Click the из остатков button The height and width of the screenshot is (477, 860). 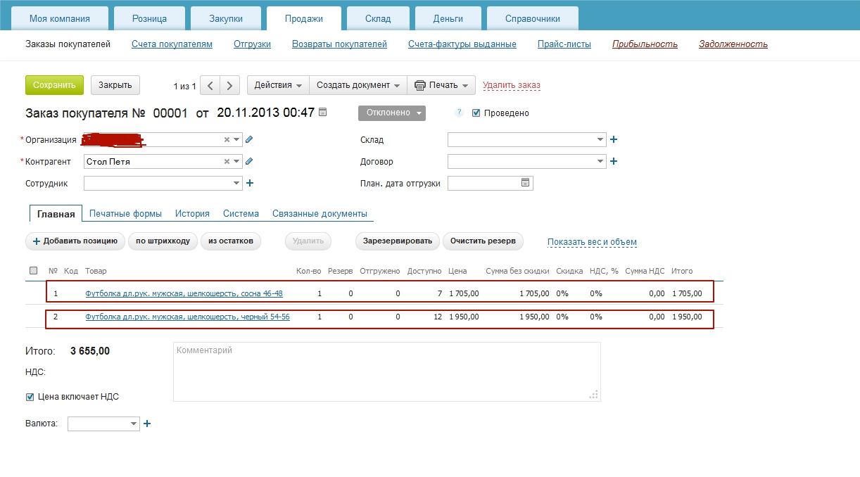tap(231, 241)
